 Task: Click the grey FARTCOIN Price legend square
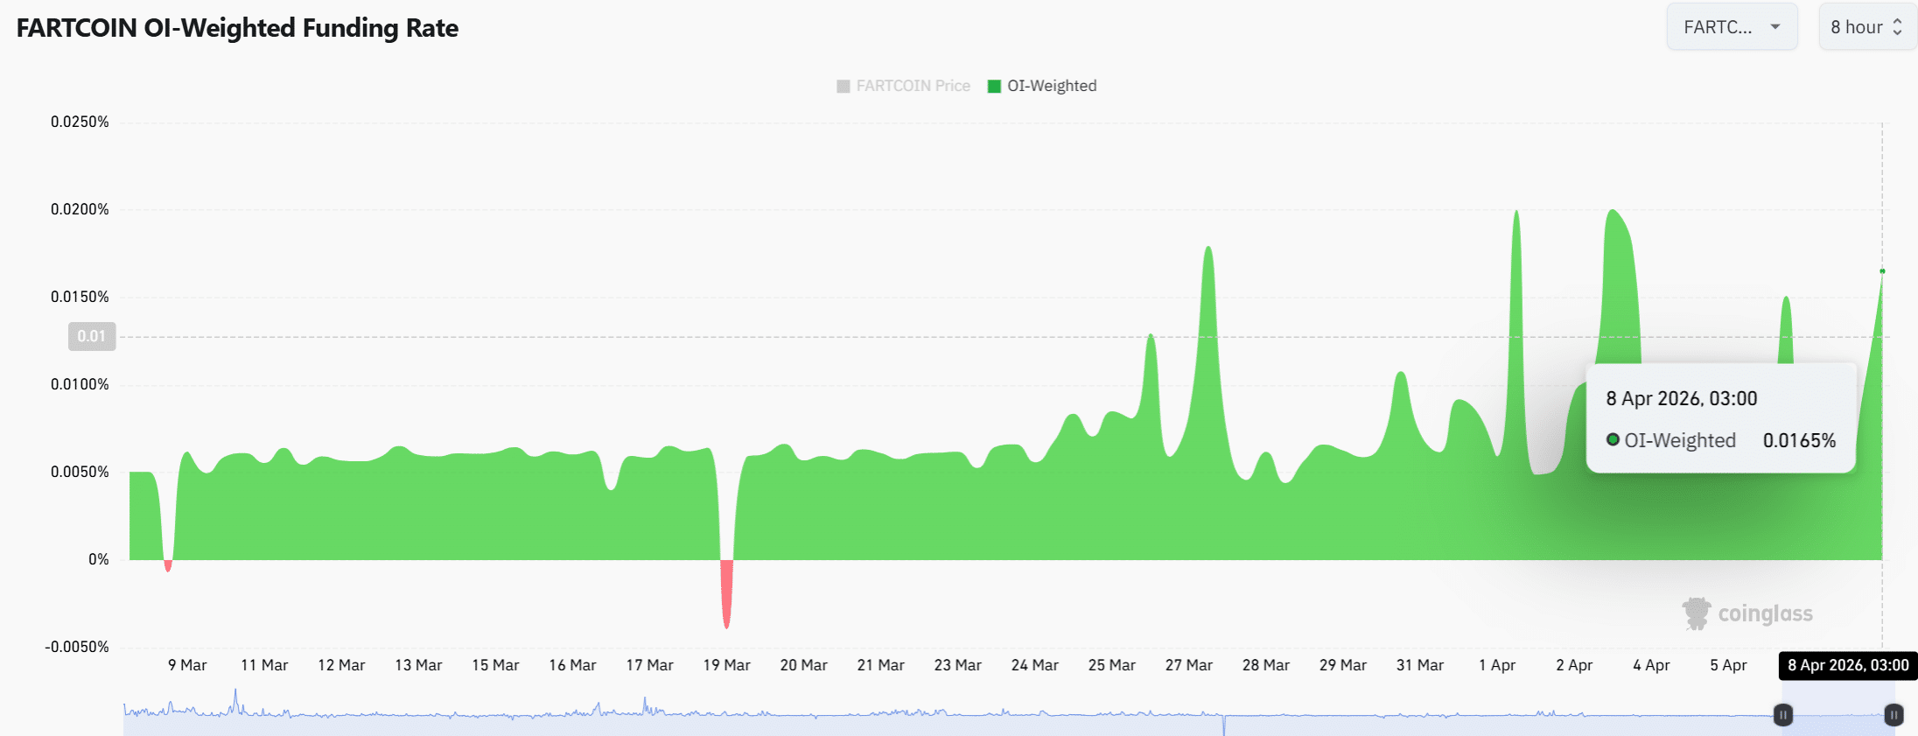[843, 86]
